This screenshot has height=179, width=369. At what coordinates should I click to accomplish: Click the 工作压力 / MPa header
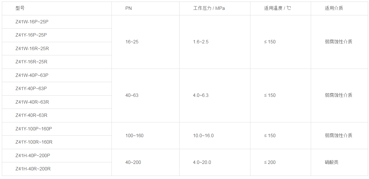(x=209, y=8)
